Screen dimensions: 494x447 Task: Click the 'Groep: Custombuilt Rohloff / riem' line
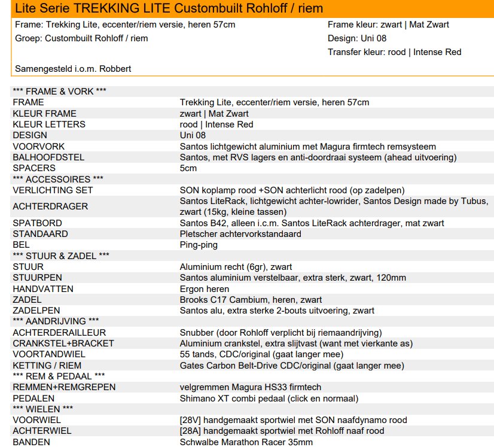coord(81,38)
